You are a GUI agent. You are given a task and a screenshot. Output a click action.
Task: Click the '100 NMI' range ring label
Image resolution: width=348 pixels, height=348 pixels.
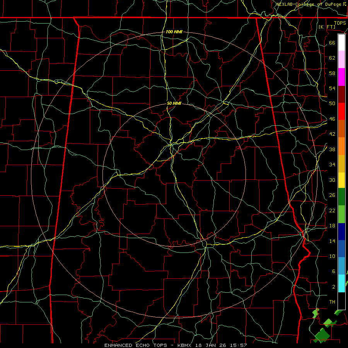[174, 32]
